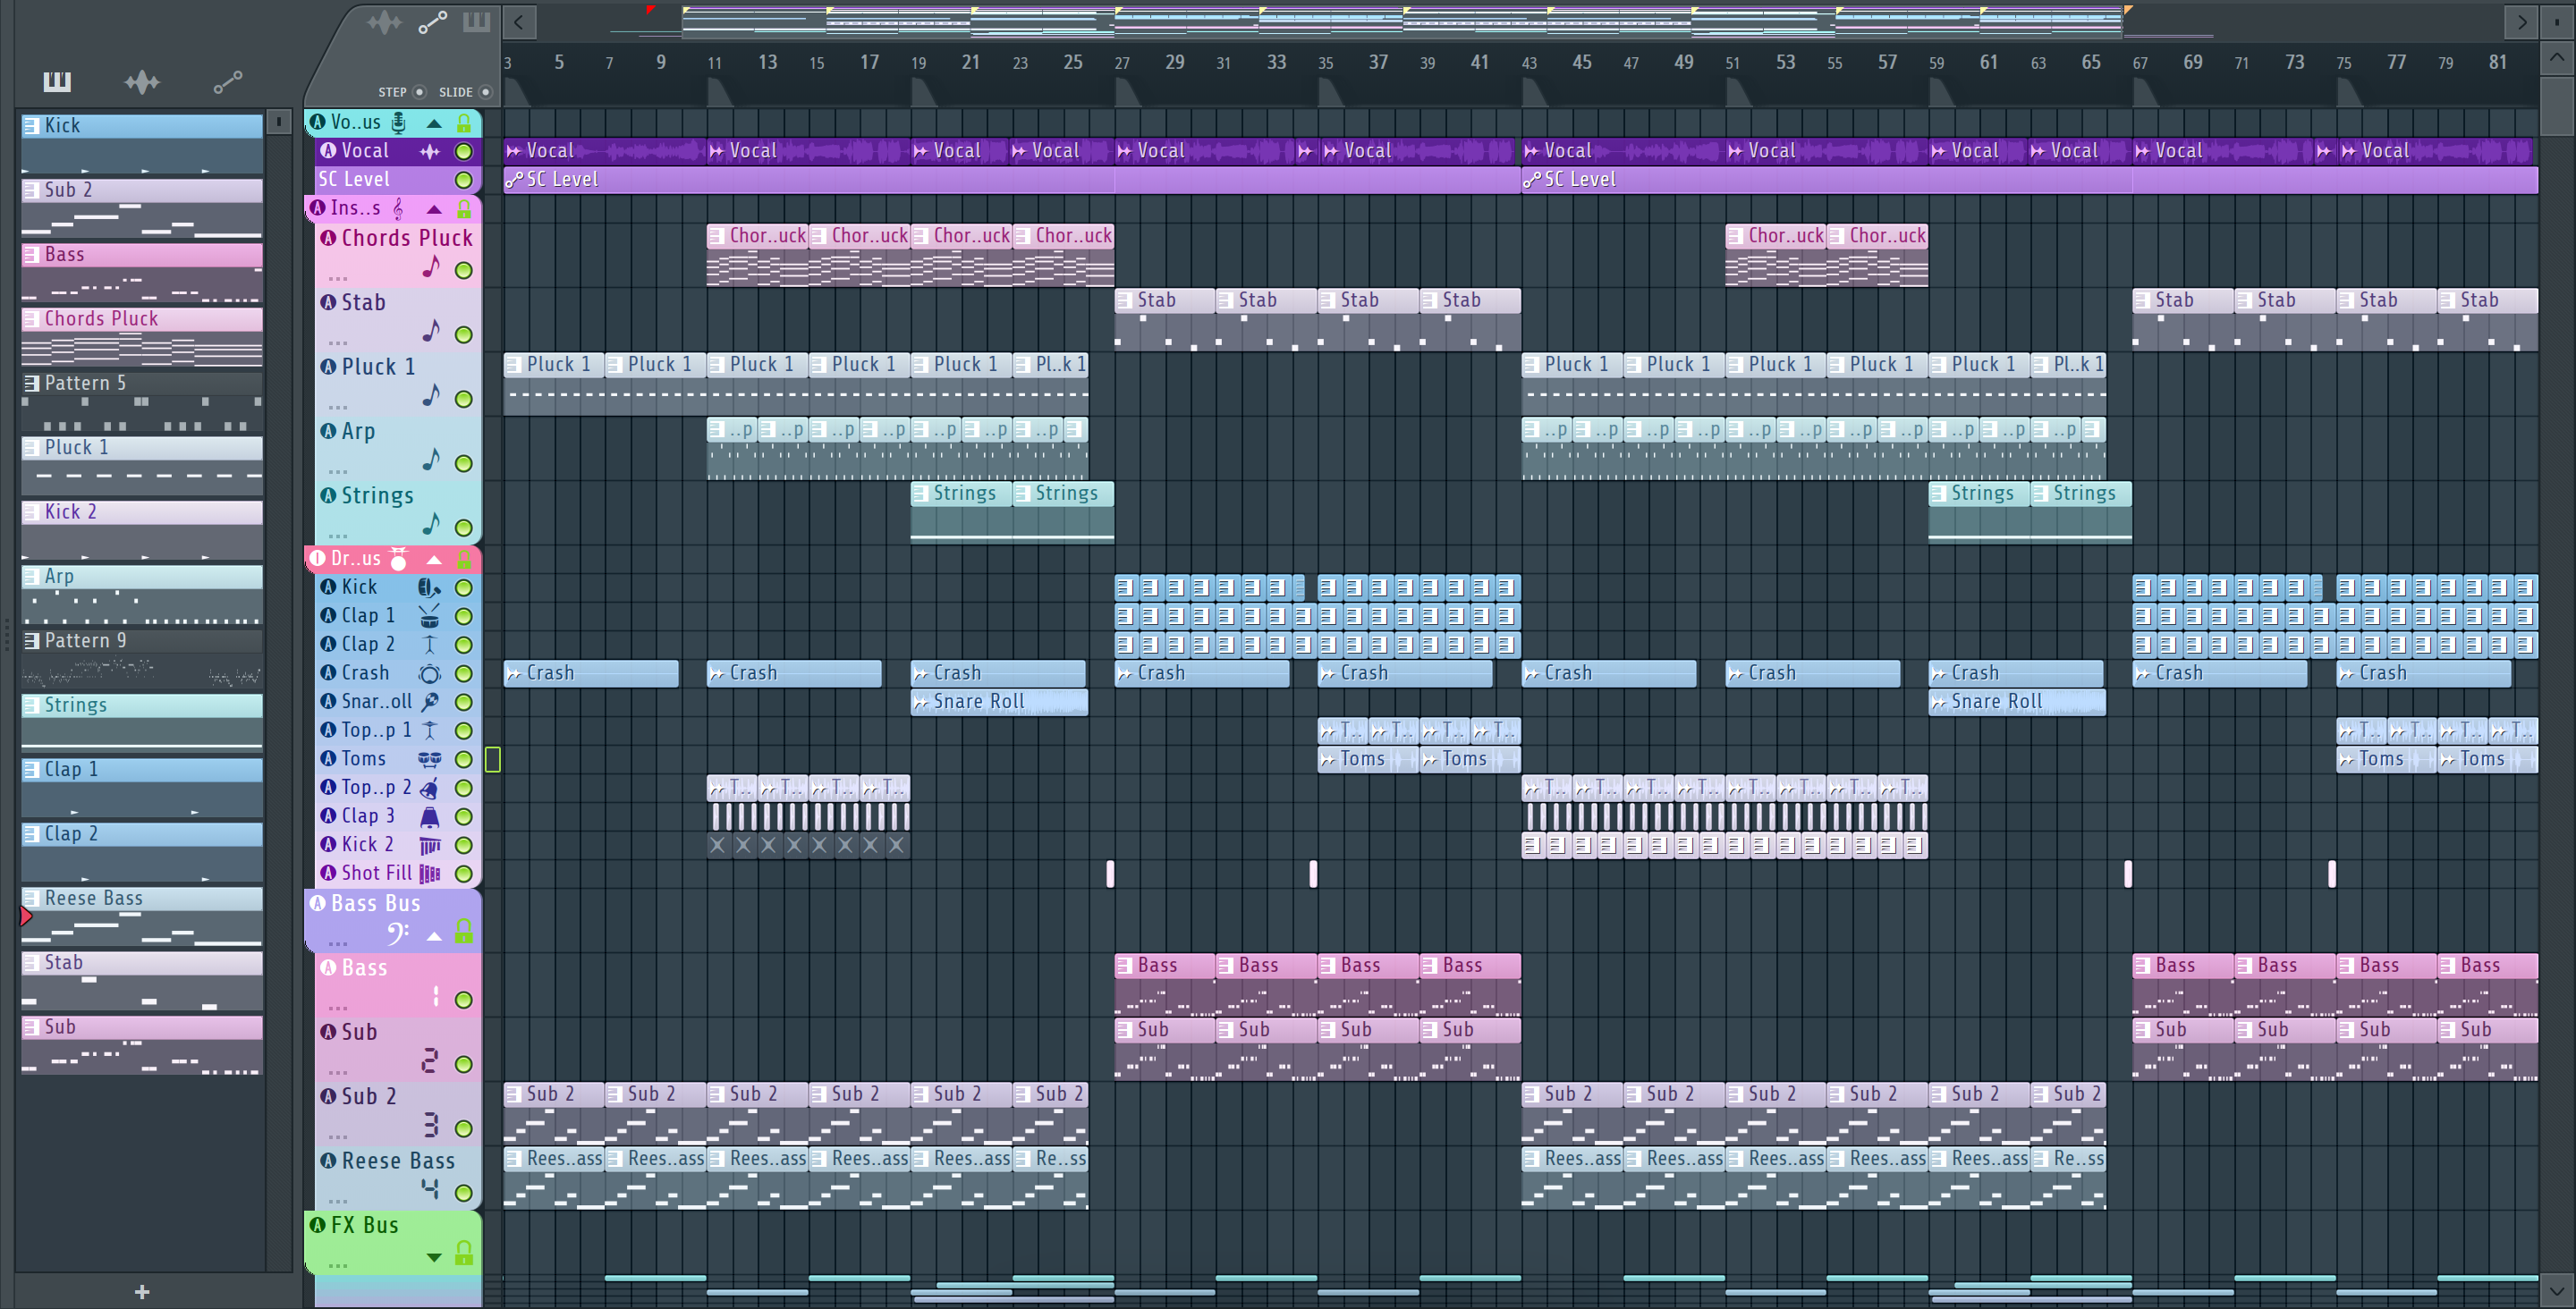Click bar 29 on the timeline ruler
This screenshot has width=2576, height=1309.
[x=1174, y=62]
